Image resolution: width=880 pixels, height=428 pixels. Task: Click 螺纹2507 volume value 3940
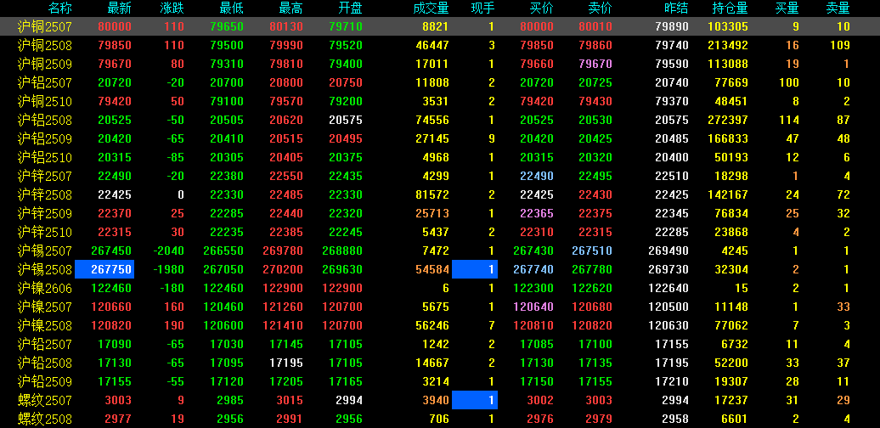[436, 401]
